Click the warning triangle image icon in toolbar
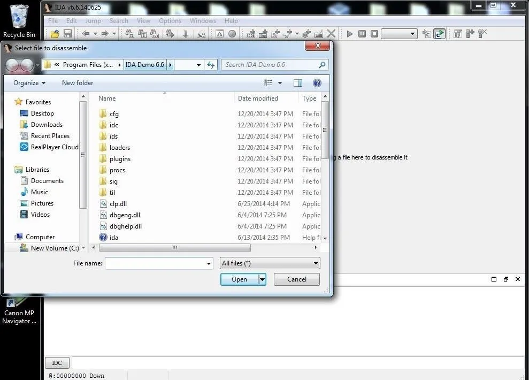Image resolution: width=529 pixels, height=380 pixels. [x=220, y=34]
